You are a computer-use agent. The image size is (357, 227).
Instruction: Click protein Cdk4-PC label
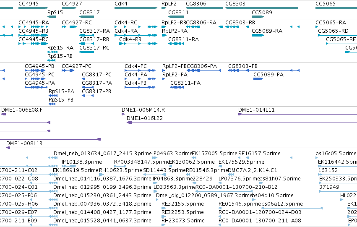pos(136,66)
